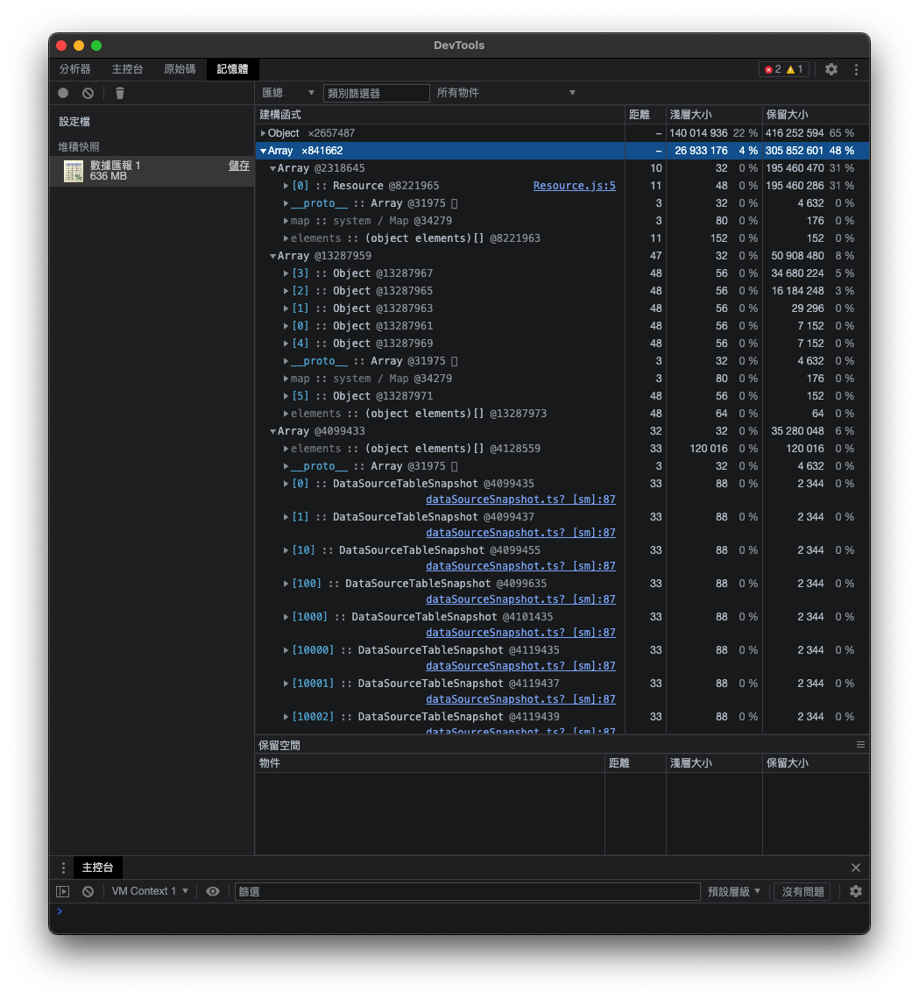Click the clear all profiles icon
919x999 pixels.
tap(88, 93)
